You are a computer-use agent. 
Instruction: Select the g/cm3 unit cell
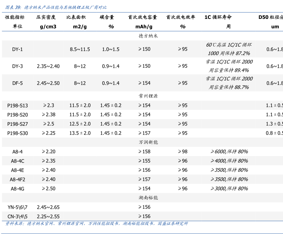coord(48,27)
